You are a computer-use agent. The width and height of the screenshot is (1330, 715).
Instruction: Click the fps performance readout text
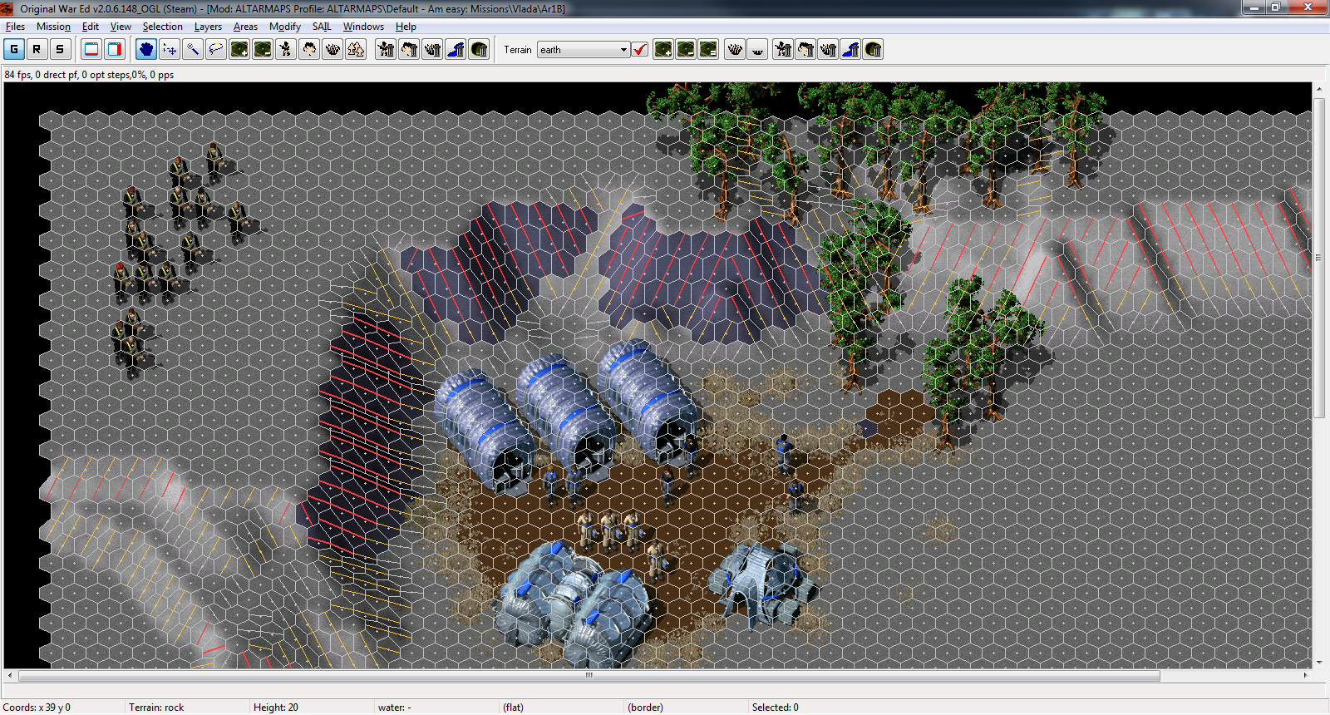click(x=89, y=75)
